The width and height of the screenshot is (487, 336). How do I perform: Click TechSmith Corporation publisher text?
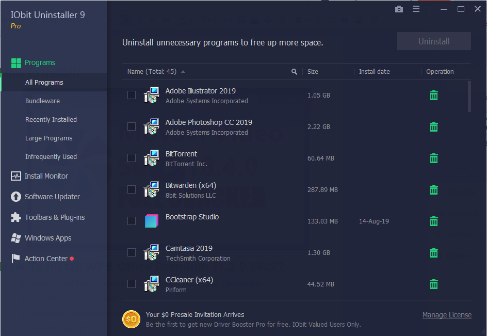click(x=198, y=259)
